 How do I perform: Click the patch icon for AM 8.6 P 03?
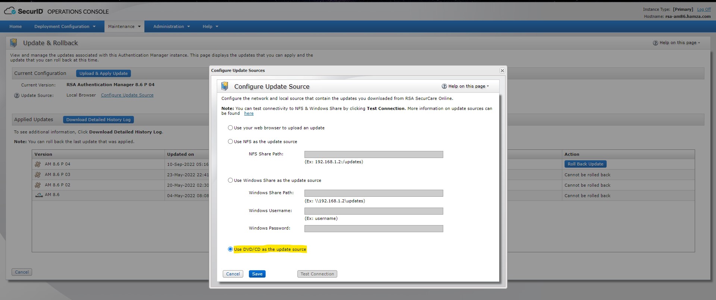[38, 174]
